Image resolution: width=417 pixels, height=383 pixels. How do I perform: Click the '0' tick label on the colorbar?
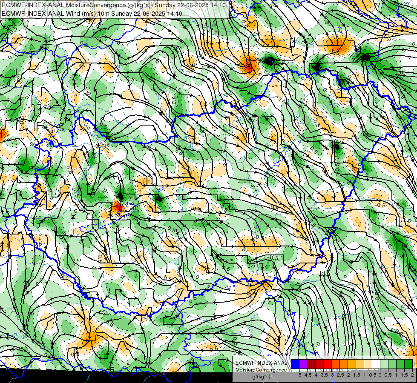(380, 375)
